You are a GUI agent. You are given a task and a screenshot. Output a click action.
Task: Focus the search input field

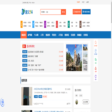pyautogui.click(x=53, y=12)
